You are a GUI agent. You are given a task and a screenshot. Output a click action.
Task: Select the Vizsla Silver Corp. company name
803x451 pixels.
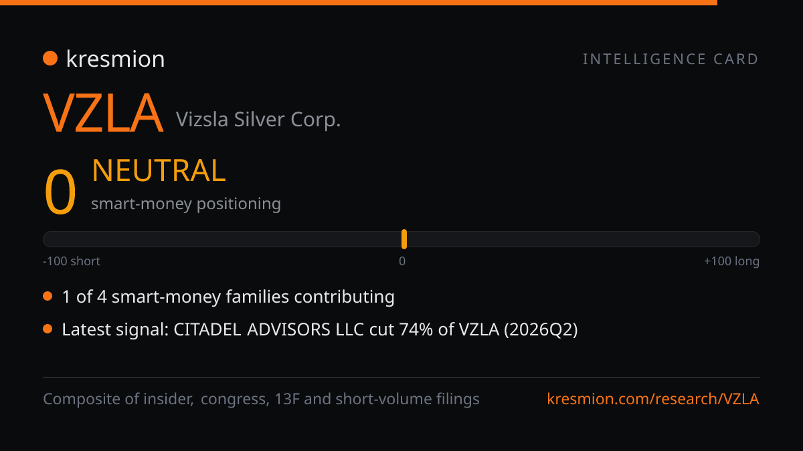coord(258,120)
